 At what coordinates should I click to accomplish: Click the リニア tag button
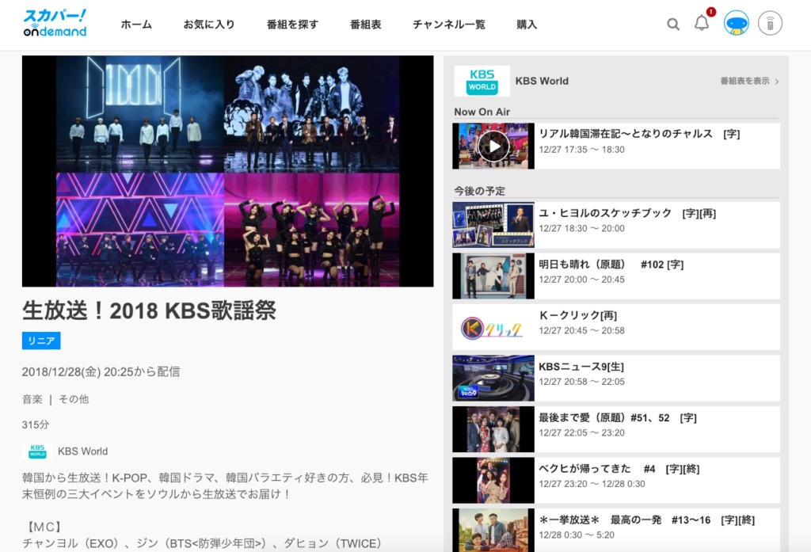[41, 341]
